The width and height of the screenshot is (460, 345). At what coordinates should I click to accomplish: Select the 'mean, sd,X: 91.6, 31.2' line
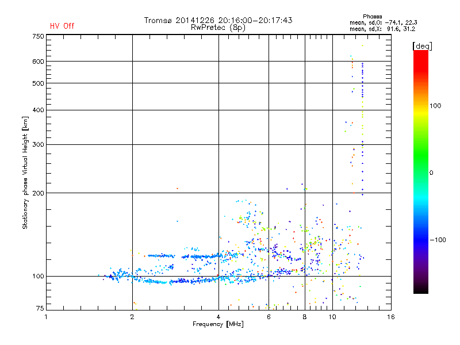(x=382, y=29)
